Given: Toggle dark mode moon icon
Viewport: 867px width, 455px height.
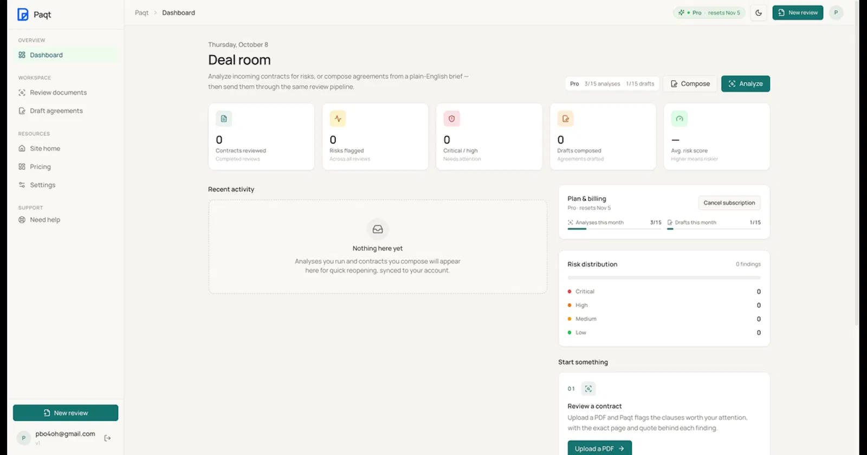Looking at the screenshot, I should coord(759,12).
